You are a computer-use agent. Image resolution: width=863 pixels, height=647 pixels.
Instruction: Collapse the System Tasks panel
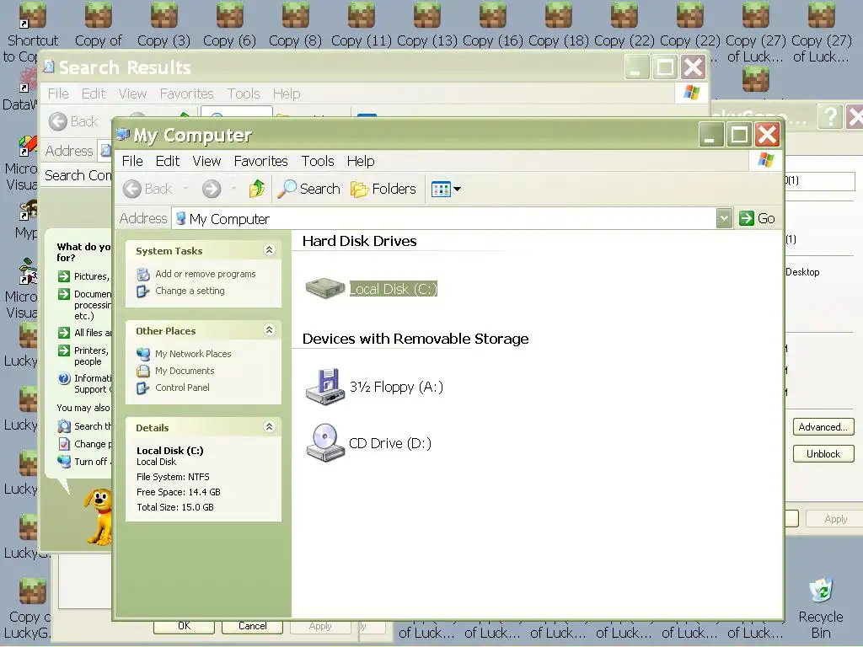269,250
